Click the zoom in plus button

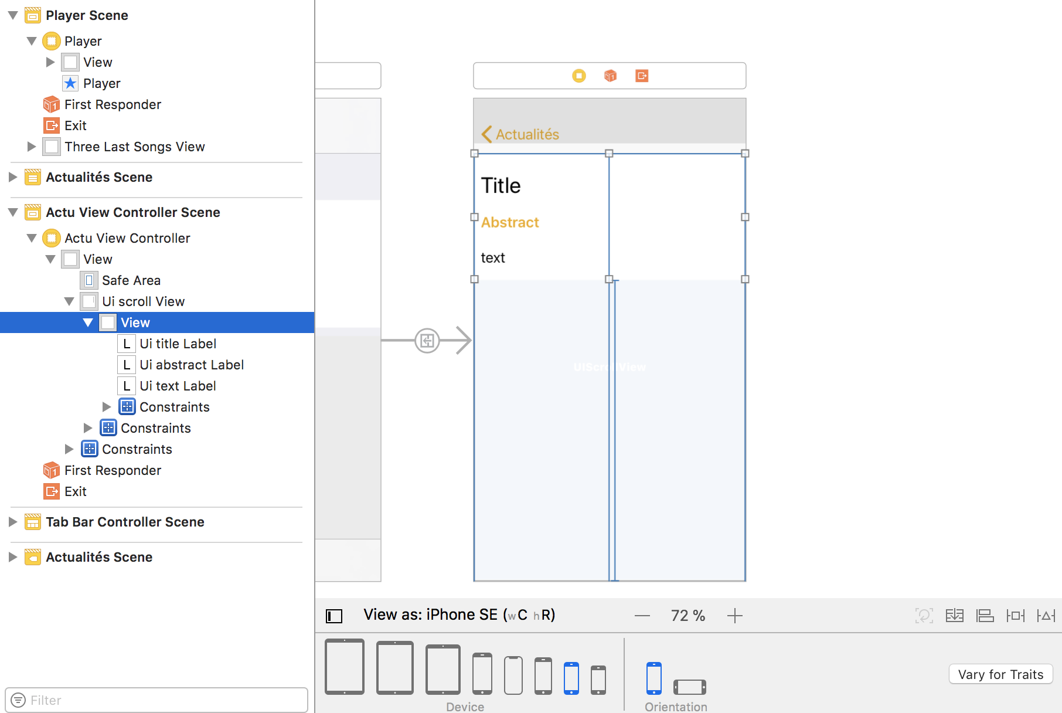click(x=735, y=616)
